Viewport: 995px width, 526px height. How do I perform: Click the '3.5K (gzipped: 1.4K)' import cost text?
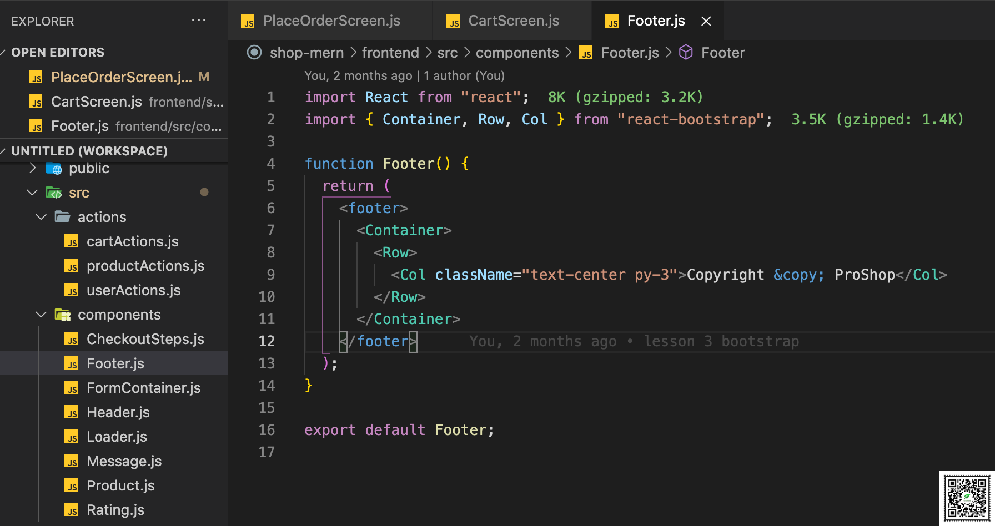(x=877, y=119)
